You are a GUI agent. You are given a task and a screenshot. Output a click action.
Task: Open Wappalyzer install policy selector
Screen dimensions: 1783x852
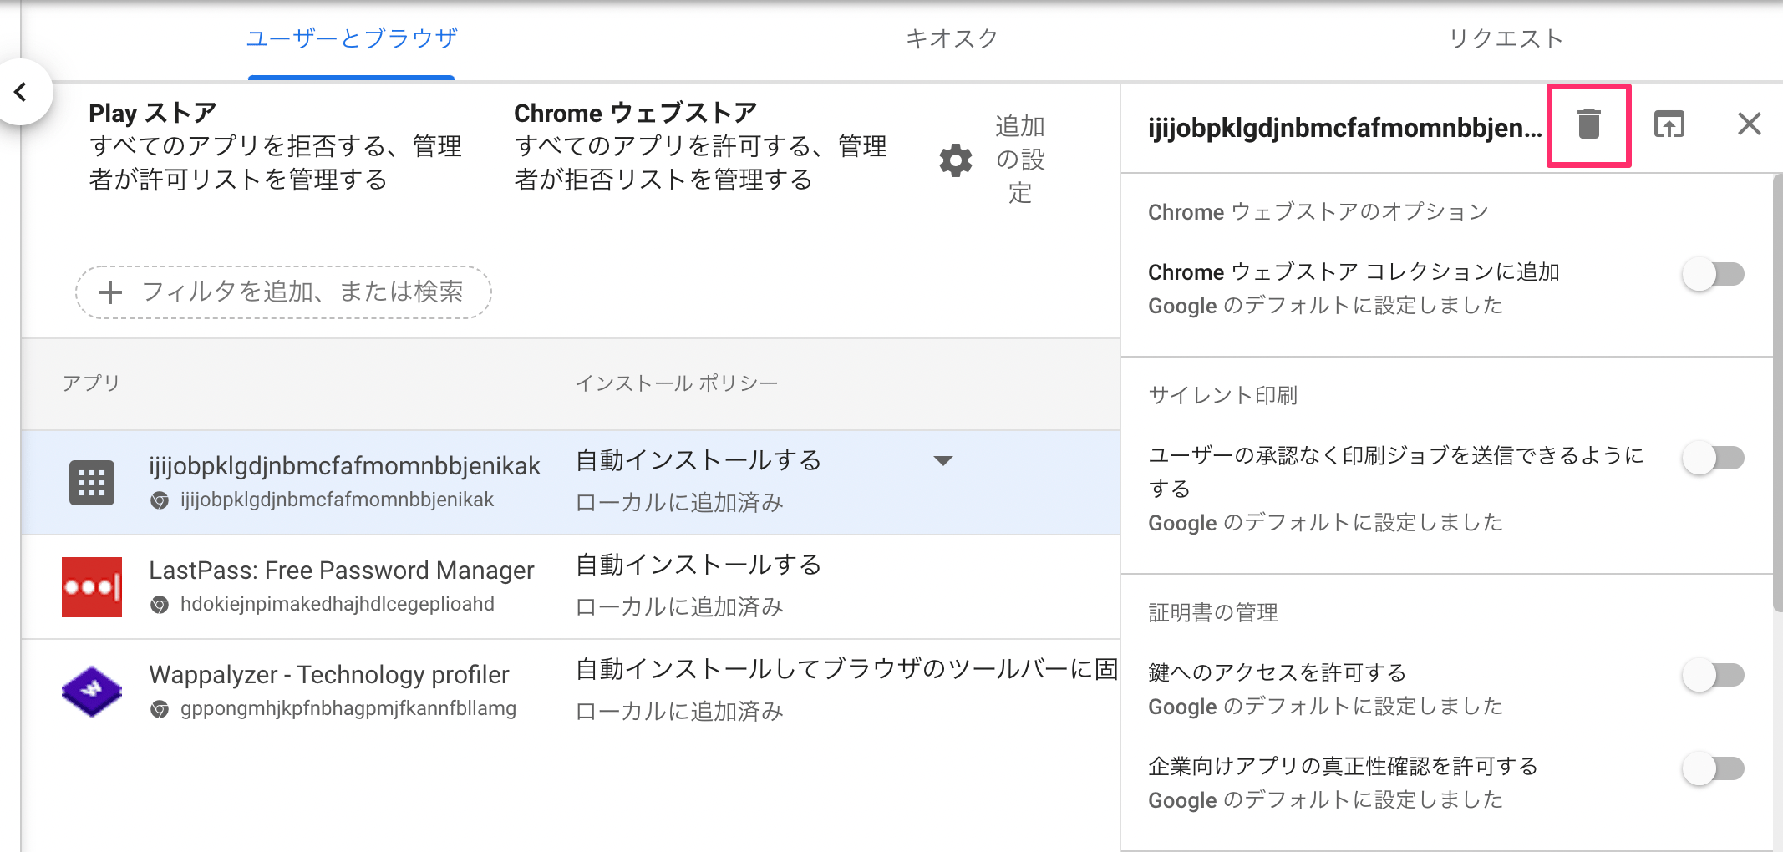tap(847, 670)
